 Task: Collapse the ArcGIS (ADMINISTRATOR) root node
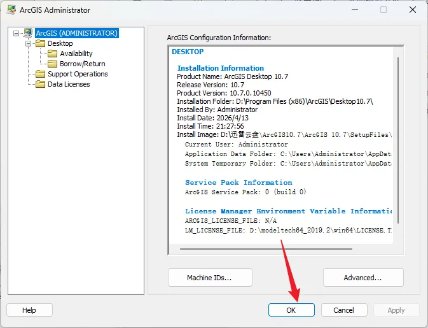[x=17, y=33]
